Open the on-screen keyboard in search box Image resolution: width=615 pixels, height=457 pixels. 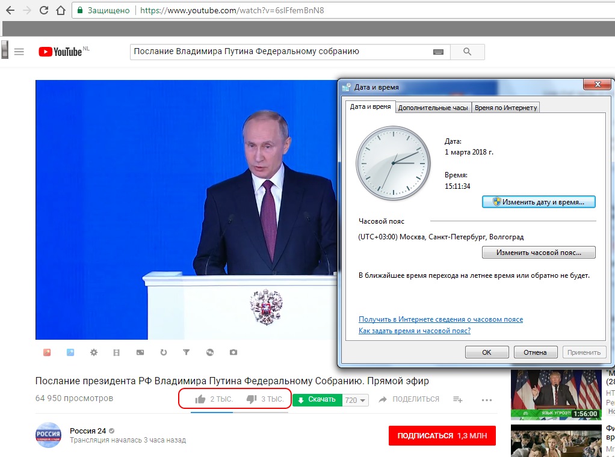point(438,52)
